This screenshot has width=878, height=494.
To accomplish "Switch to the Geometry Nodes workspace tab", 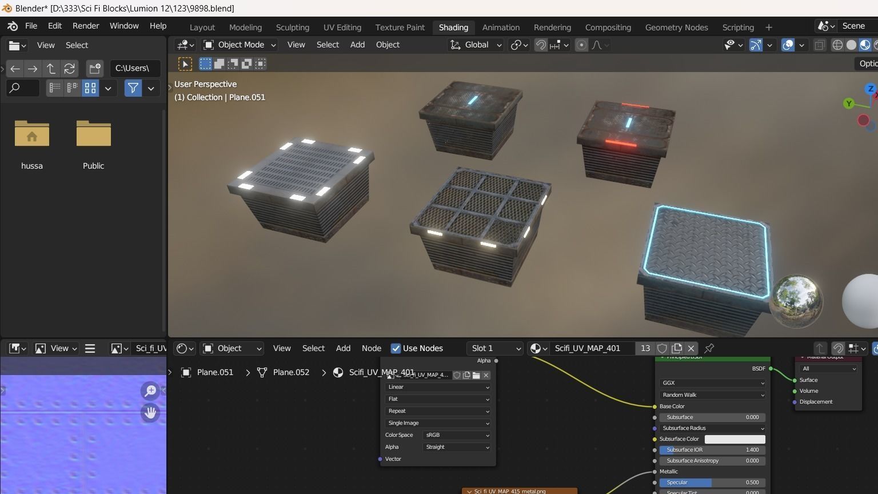I will click(x=676, y=27).
